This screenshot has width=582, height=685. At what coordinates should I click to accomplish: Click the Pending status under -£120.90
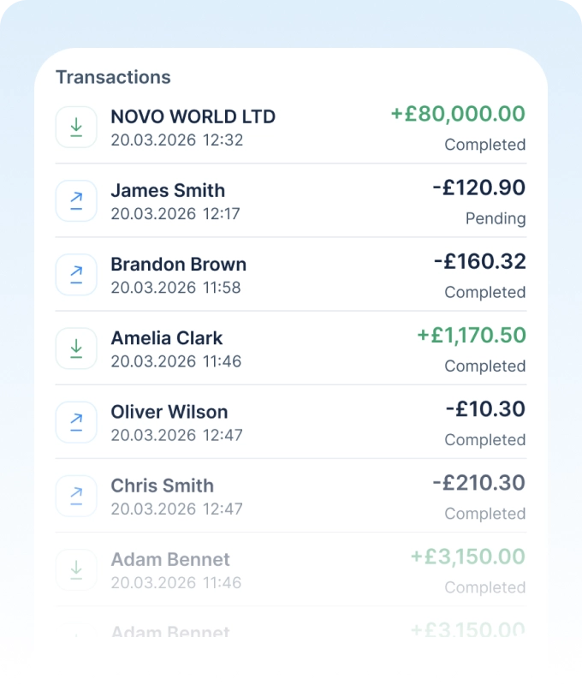click(495, 218)
